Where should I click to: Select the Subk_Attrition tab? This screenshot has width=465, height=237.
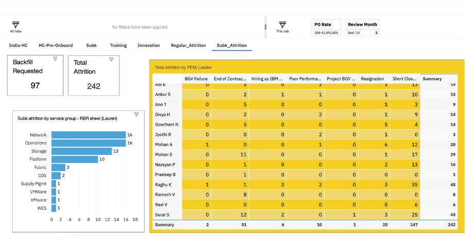232,45
